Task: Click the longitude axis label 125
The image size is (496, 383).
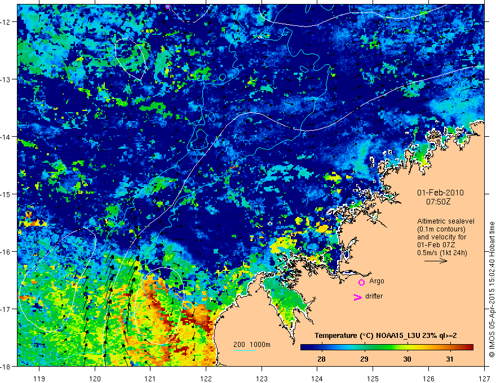Action: tap(373, 378)
